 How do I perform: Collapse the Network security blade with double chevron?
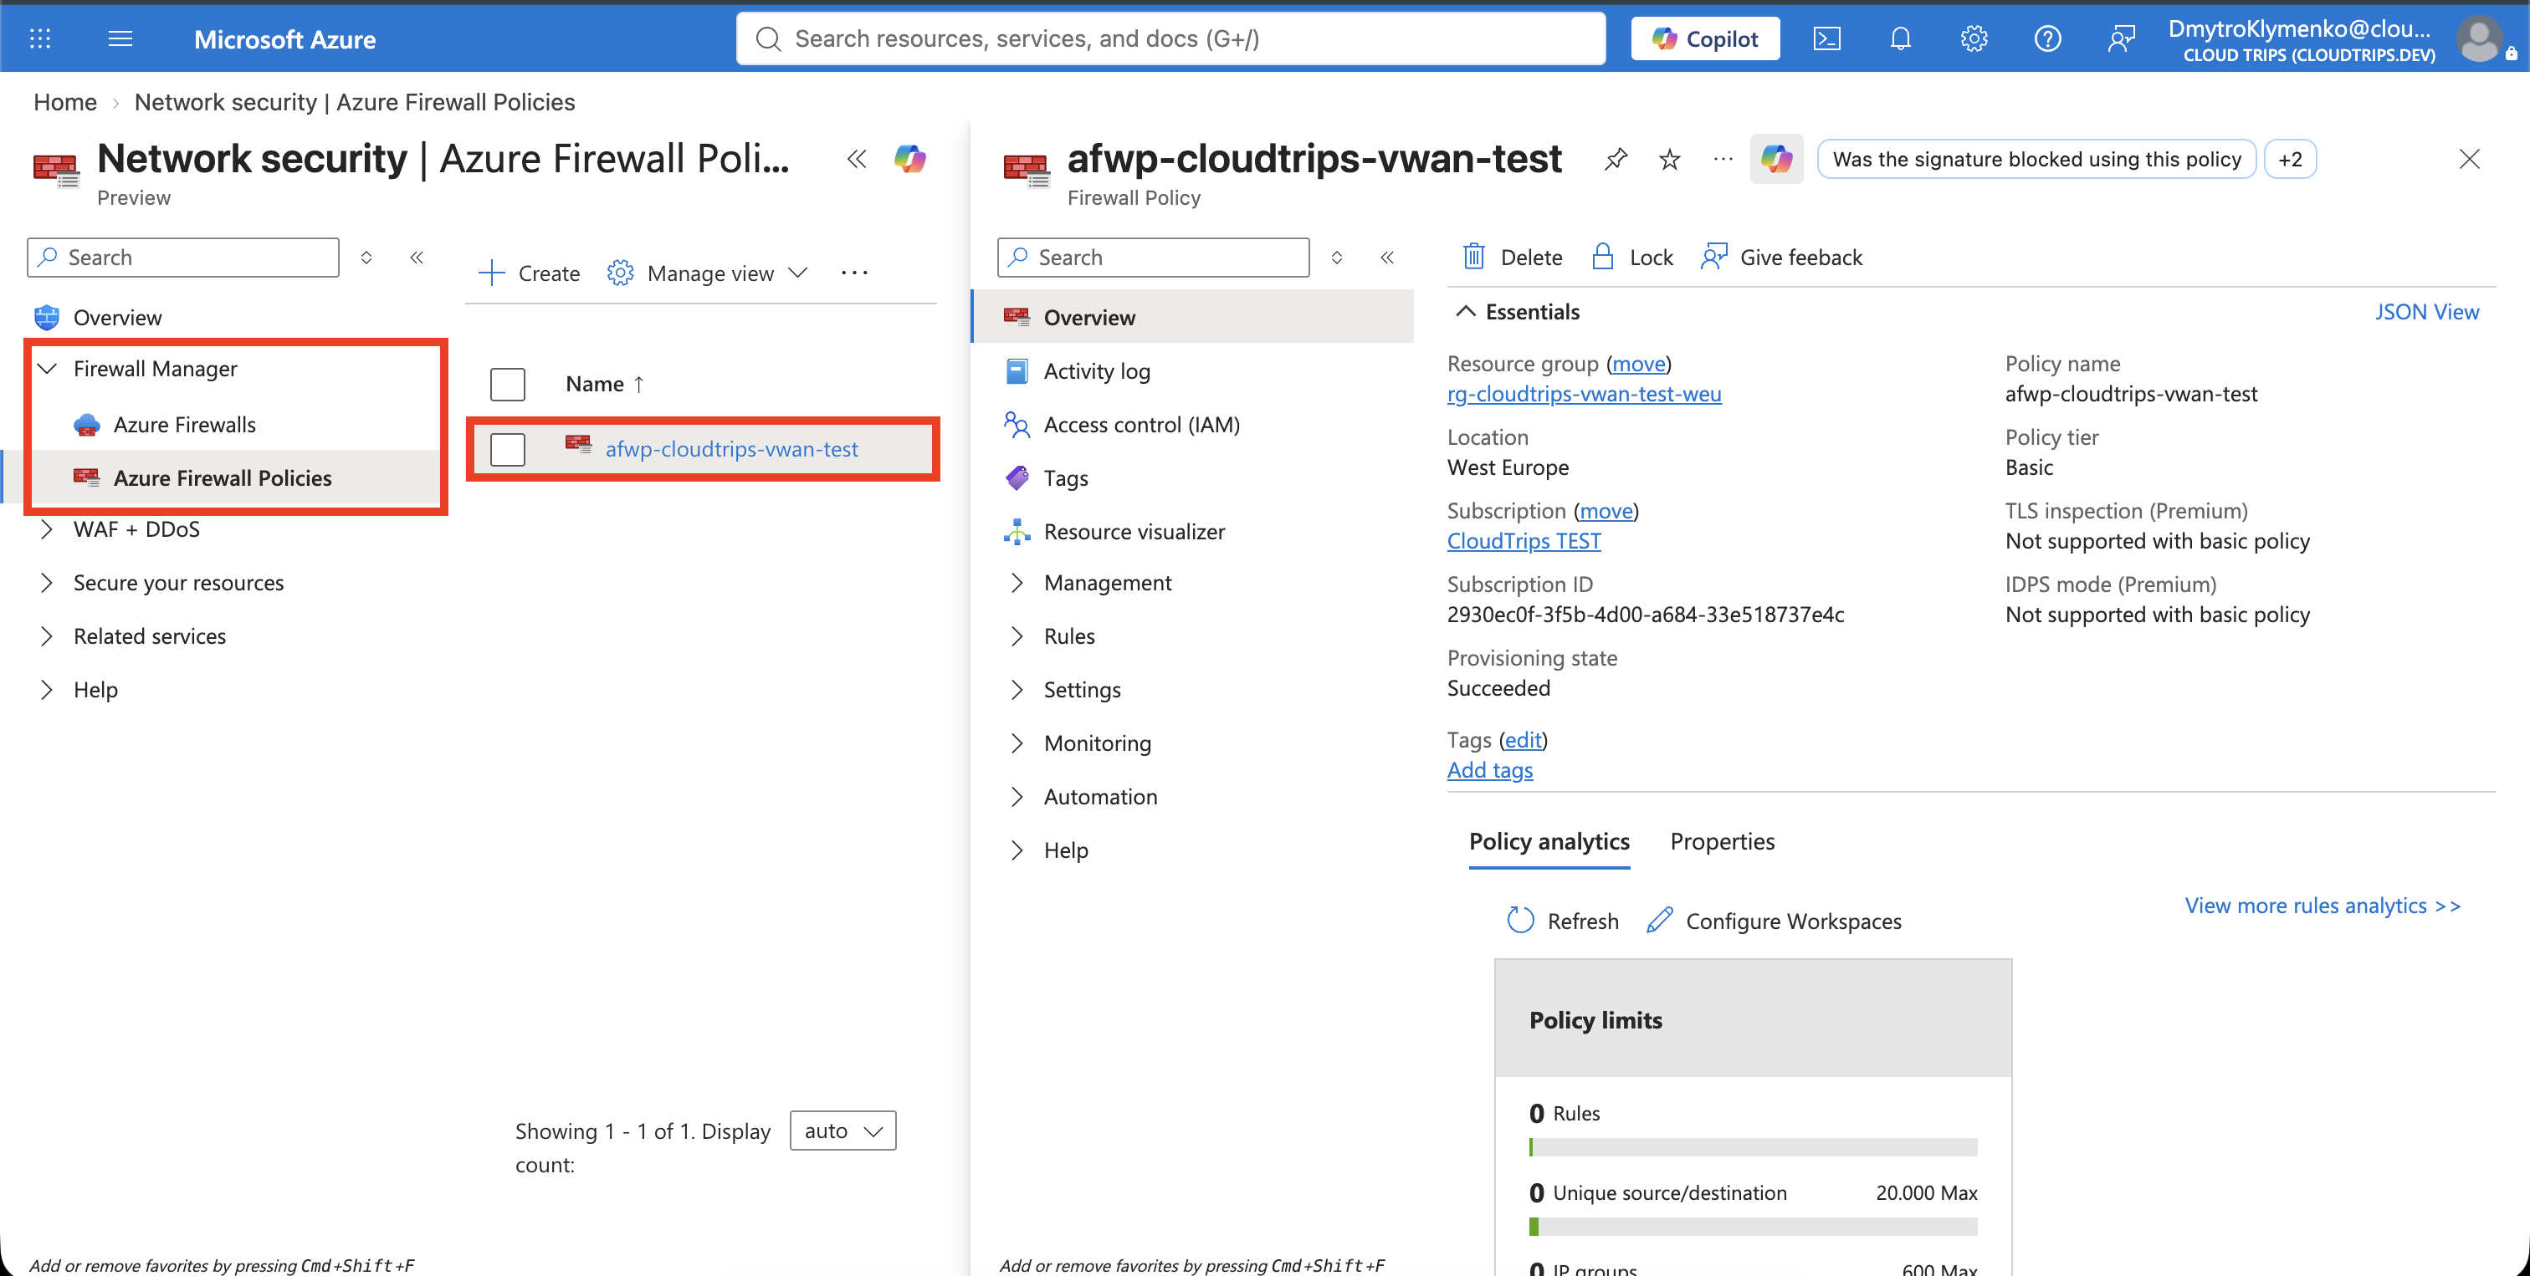pyautogui.click(x=857, y=159)
